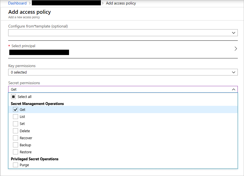
Task: Uncheck the Get permission checkbox
Action: click(15, 110)
